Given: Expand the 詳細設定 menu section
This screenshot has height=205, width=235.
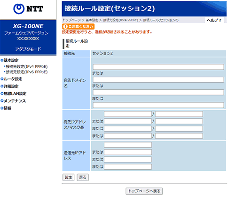Looking at the screenshot, I should [x=9, y=86].
